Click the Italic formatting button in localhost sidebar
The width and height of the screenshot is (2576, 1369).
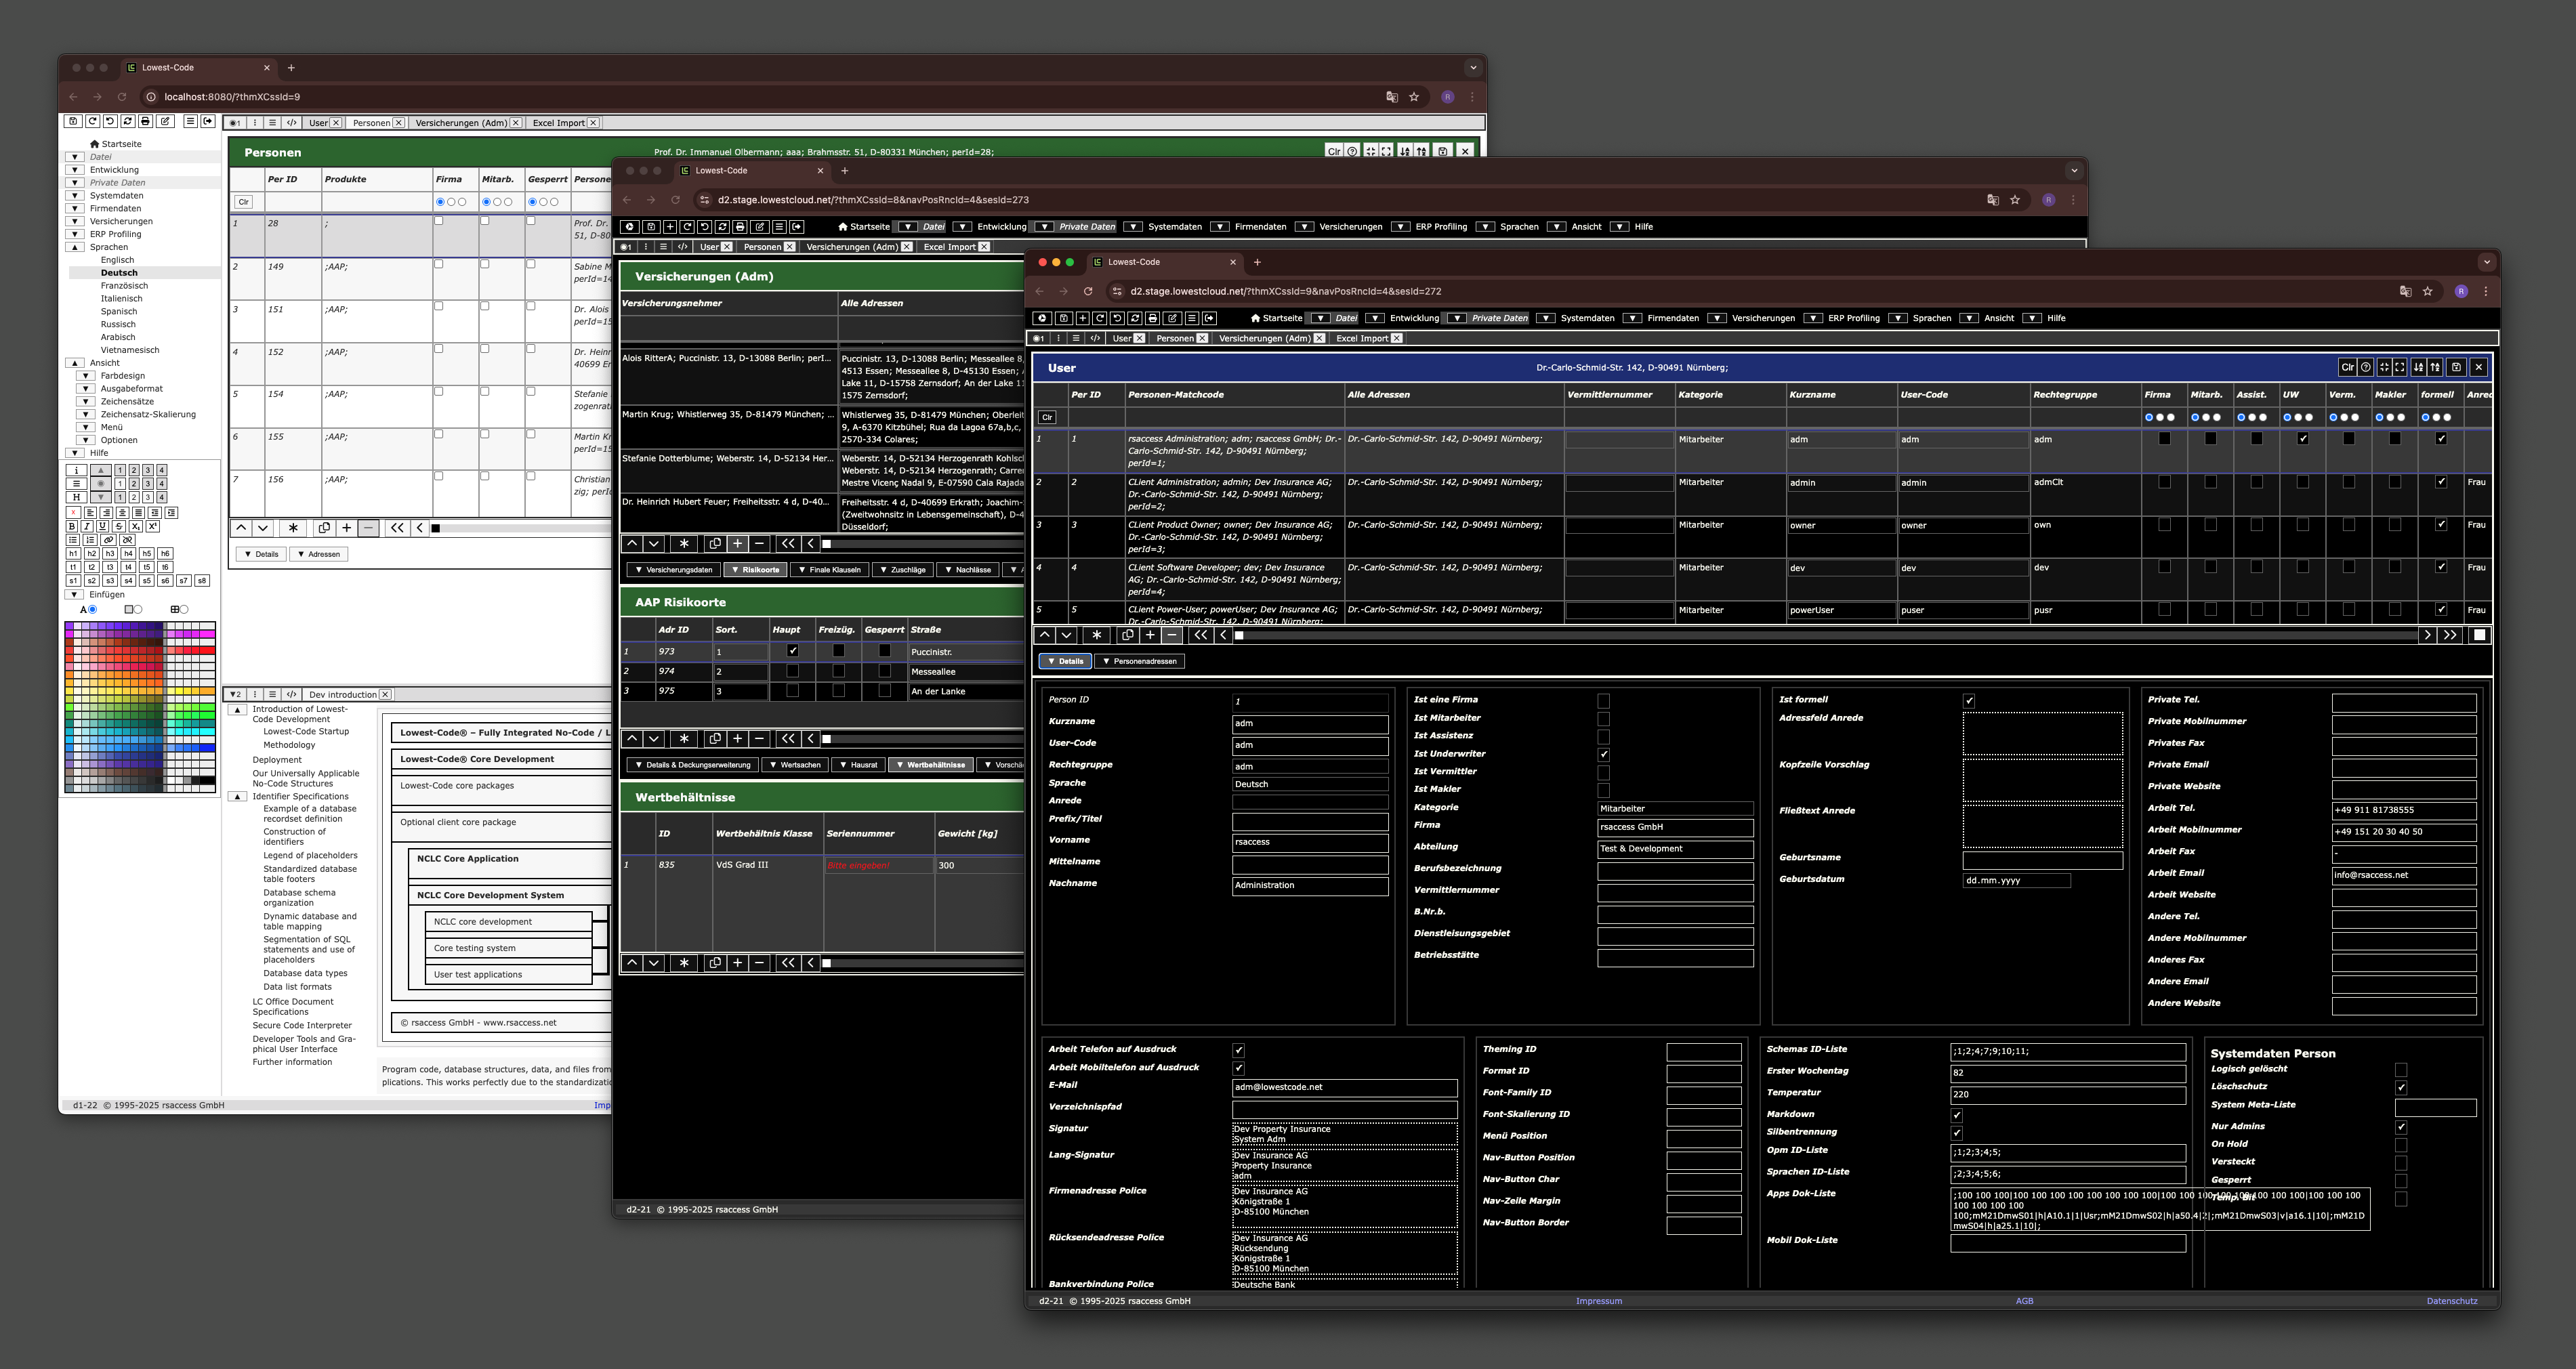coord(87,526)
